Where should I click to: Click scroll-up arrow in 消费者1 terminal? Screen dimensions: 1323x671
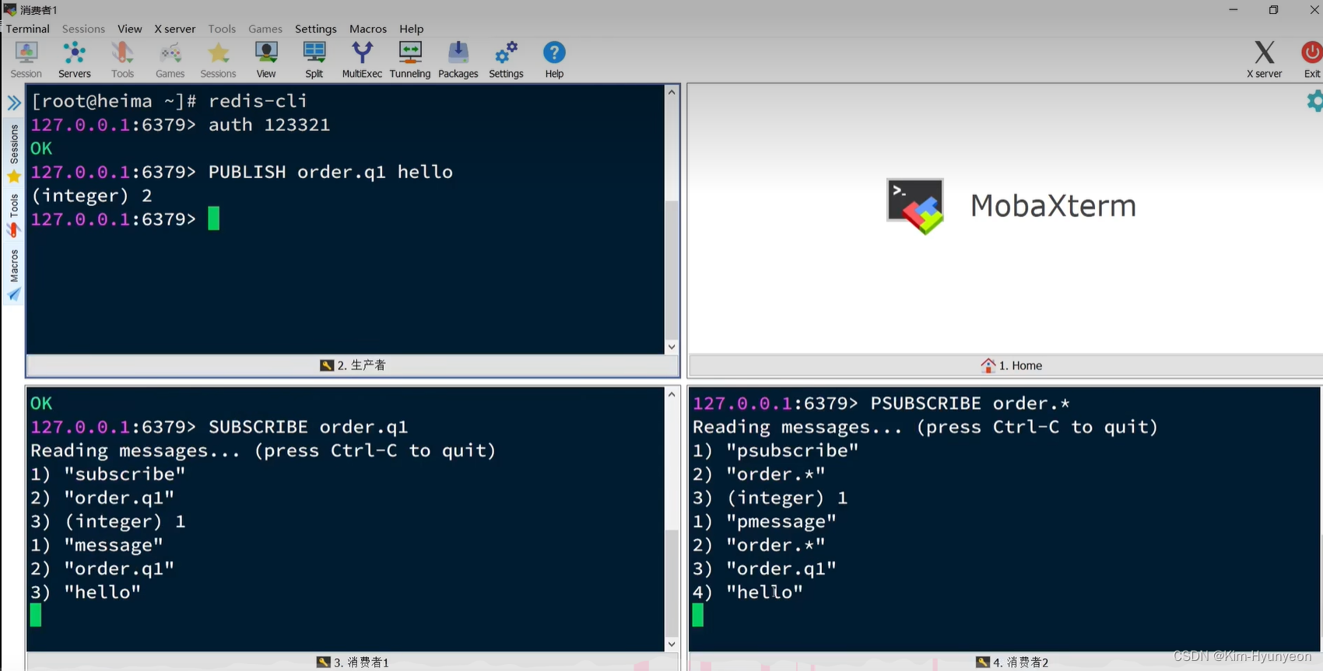pyautogui.click(x=672, y=394)
